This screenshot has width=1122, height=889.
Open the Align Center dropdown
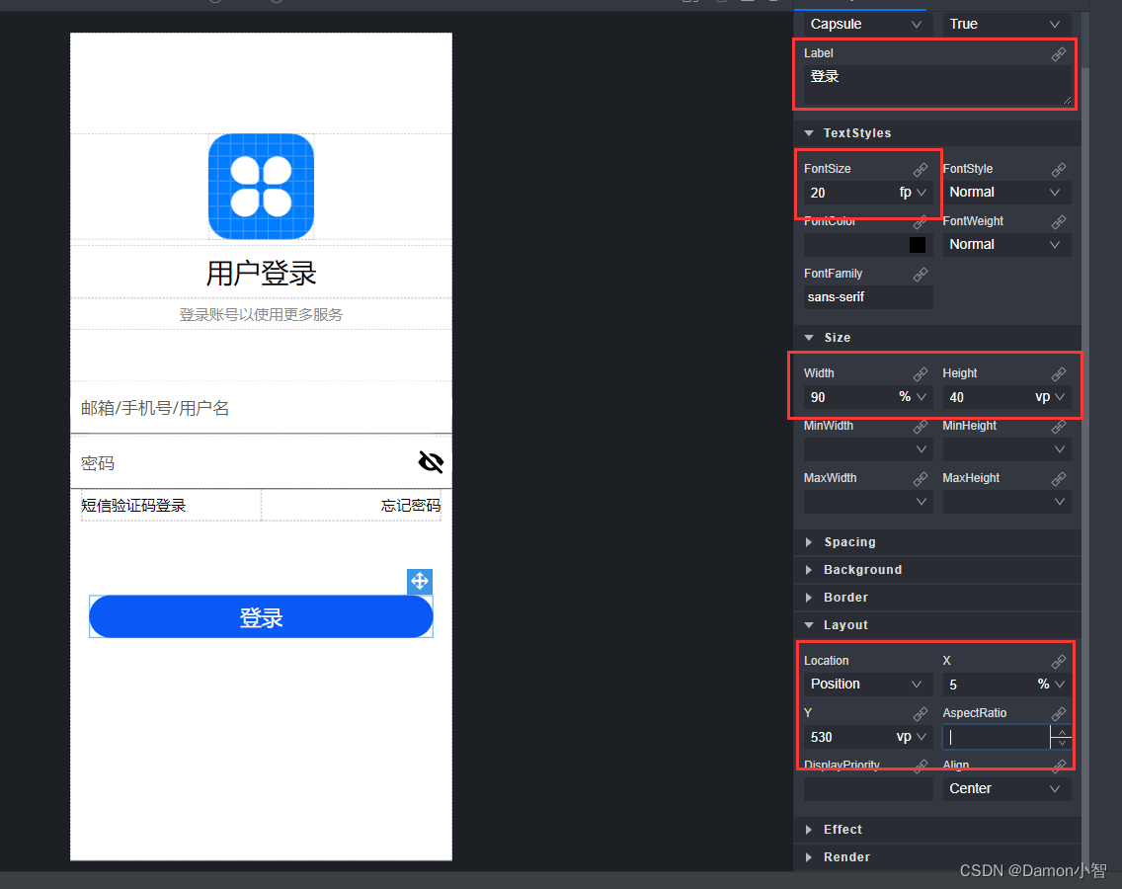point(1006,789)
